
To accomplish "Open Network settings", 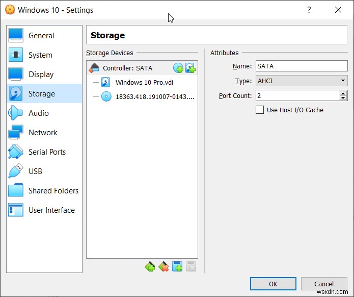I will [44, 132].
